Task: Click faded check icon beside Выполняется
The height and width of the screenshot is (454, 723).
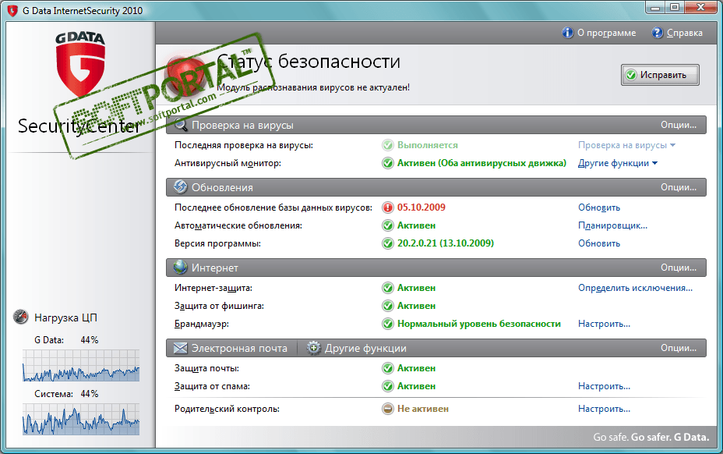Action: pos(388,145)
